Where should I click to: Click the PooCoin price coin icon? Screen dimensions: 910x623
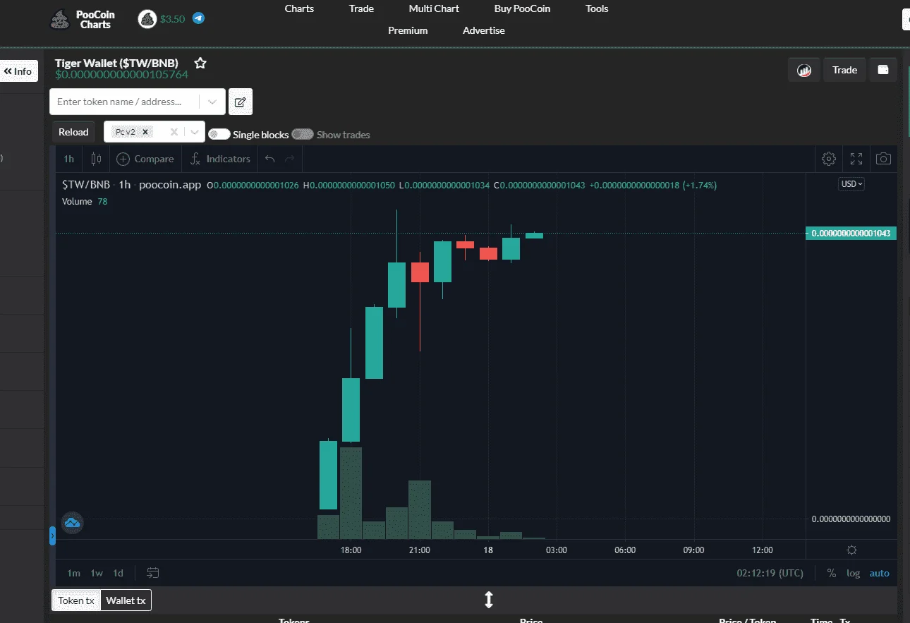click(147, 19)
